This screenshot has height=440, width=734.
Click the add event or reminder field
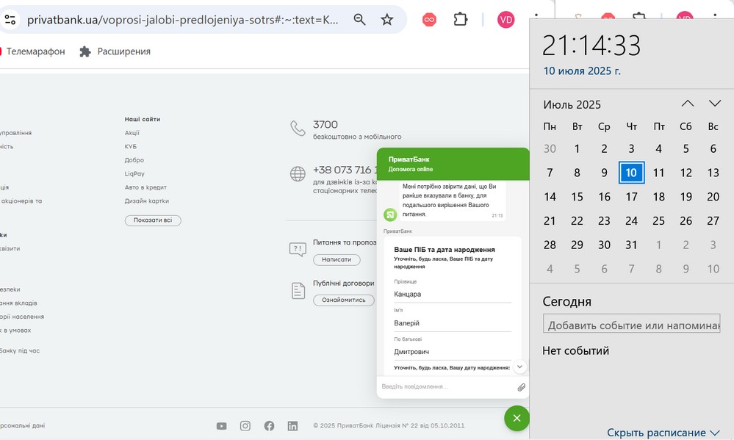tap(631, 323)
